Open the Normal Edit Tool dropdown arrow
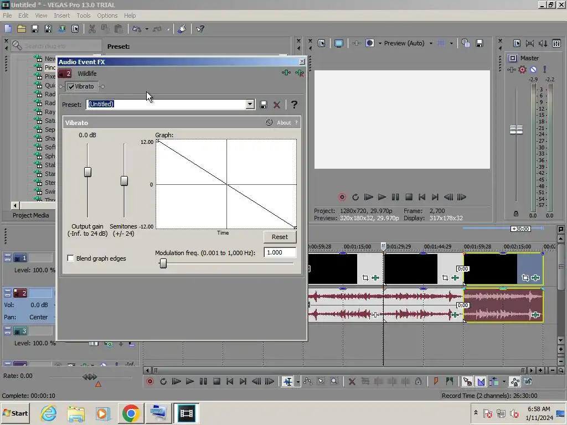 (x=297, y=382)
